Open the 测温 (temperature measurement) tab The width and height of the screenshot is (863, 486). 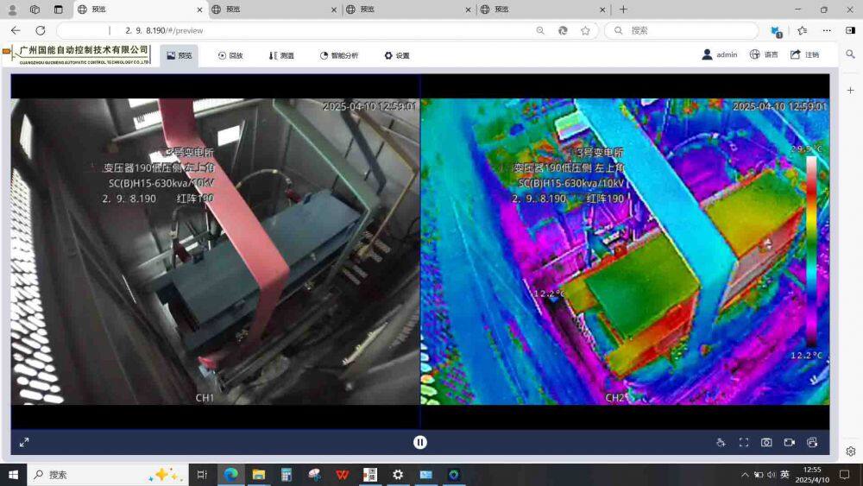[x=281, y=55]
